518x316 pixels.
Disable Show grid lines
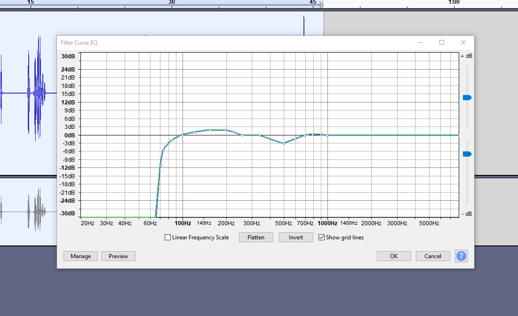pos(322,237)
